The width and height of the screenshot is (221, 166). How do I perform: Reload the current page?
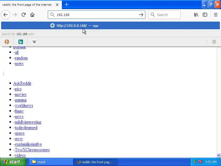click(x=23, y=15)
